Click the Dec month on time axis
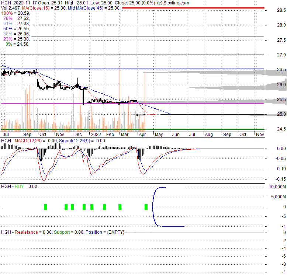This screenshot has height=275, width=287. coord(77,135)
